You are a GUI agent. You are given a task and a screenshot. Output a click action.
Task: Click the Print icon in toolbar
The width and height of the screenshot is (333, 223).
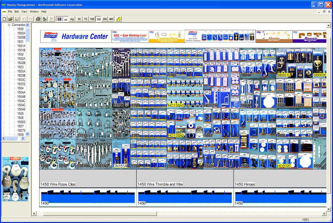point(38,19)
